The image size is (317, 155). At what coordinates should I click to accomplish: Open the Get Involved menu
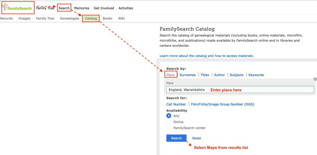coord(104,8)
